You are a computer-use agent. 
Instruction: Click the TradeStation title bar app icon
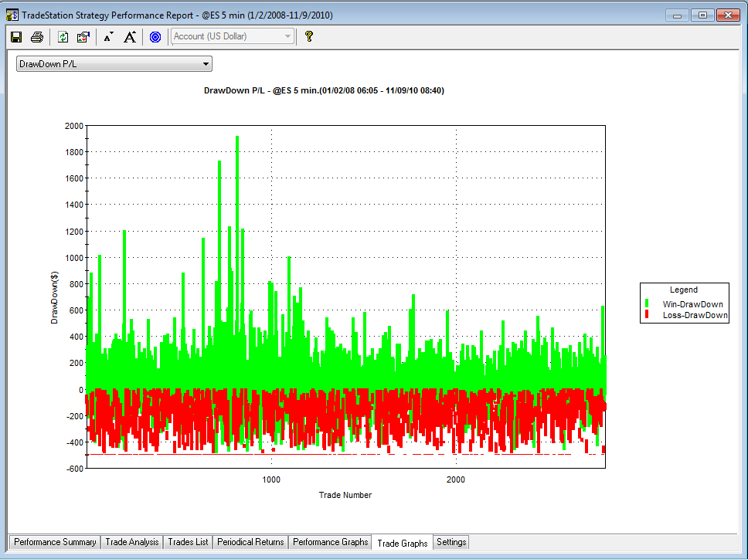coord(12,15)
